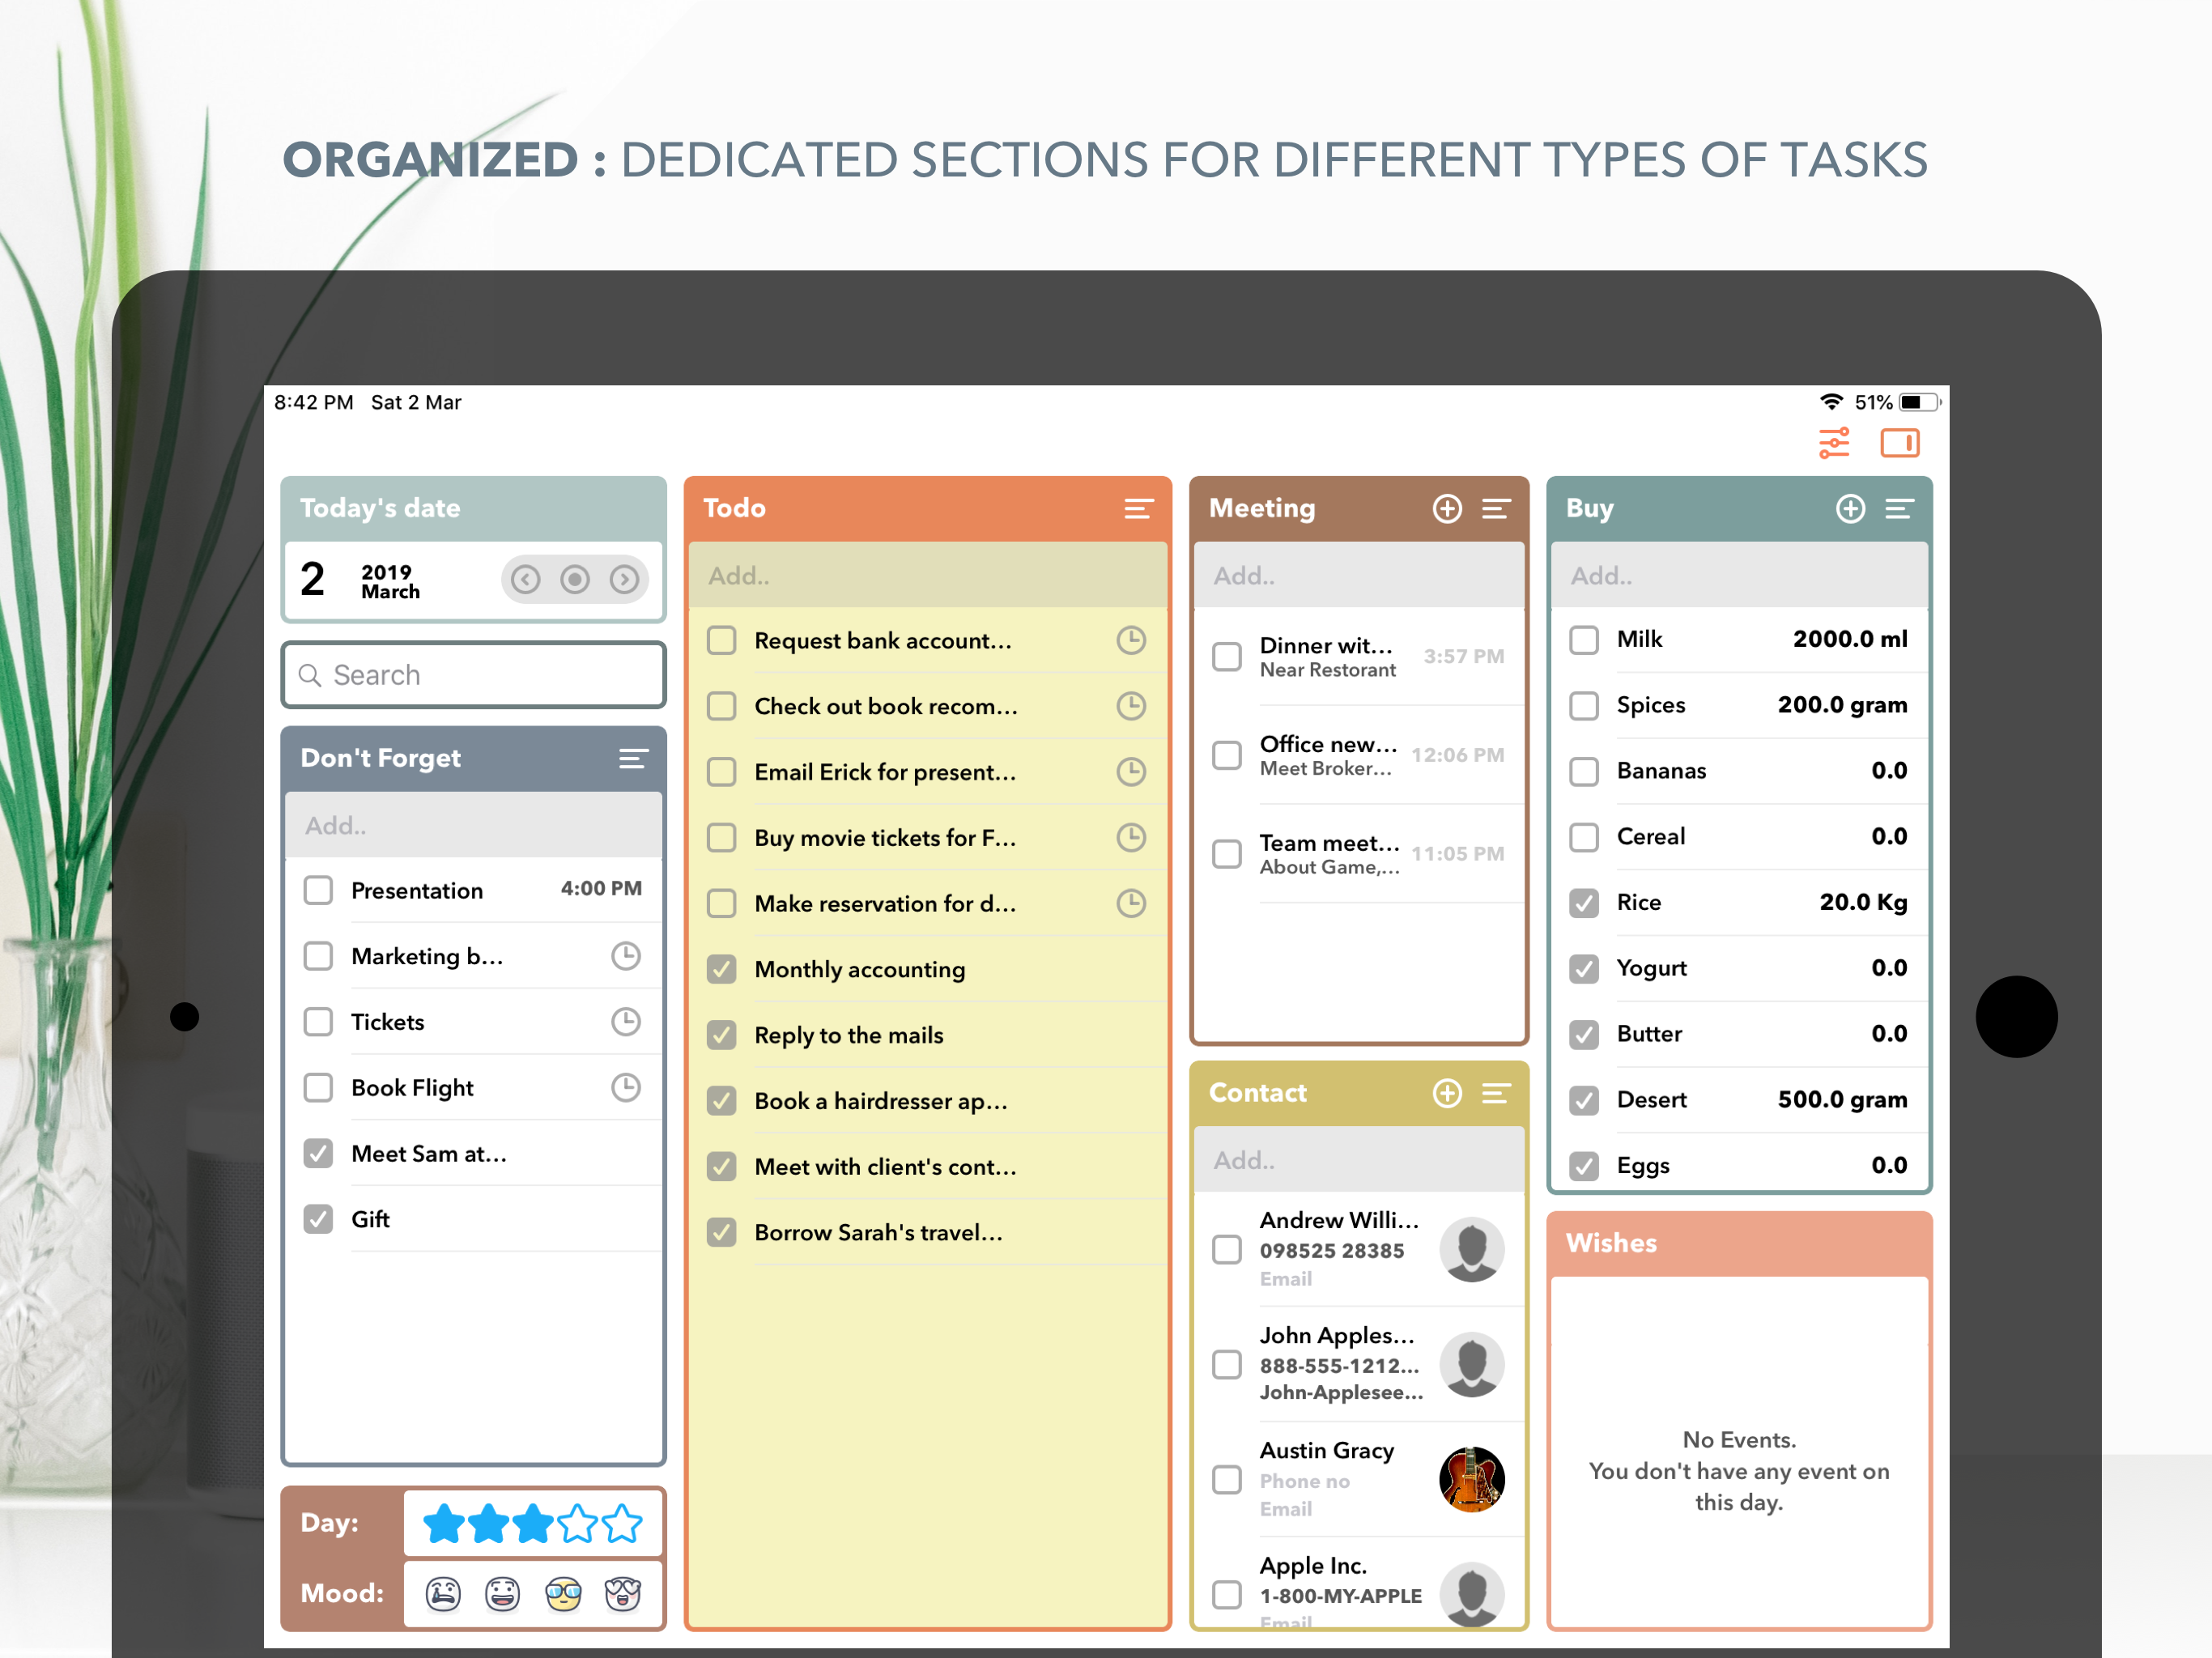2212x1658 pixels.
Task: Check the Andrew Willi... contact checkbox
Action: click(x=1227, y=1249)
